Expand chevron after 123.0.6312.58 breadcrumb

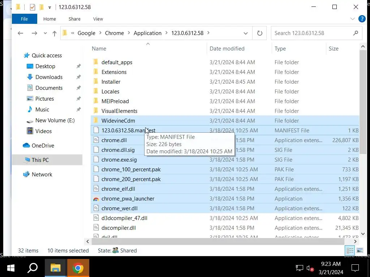click(208, 33)
